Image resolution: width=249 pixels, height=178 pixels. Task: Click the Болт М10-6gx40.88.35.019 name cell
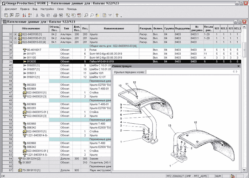pyautogui.click(x=114, y=54)
